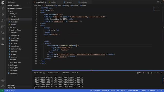Split the terminal panel

[x=148, y=73]
